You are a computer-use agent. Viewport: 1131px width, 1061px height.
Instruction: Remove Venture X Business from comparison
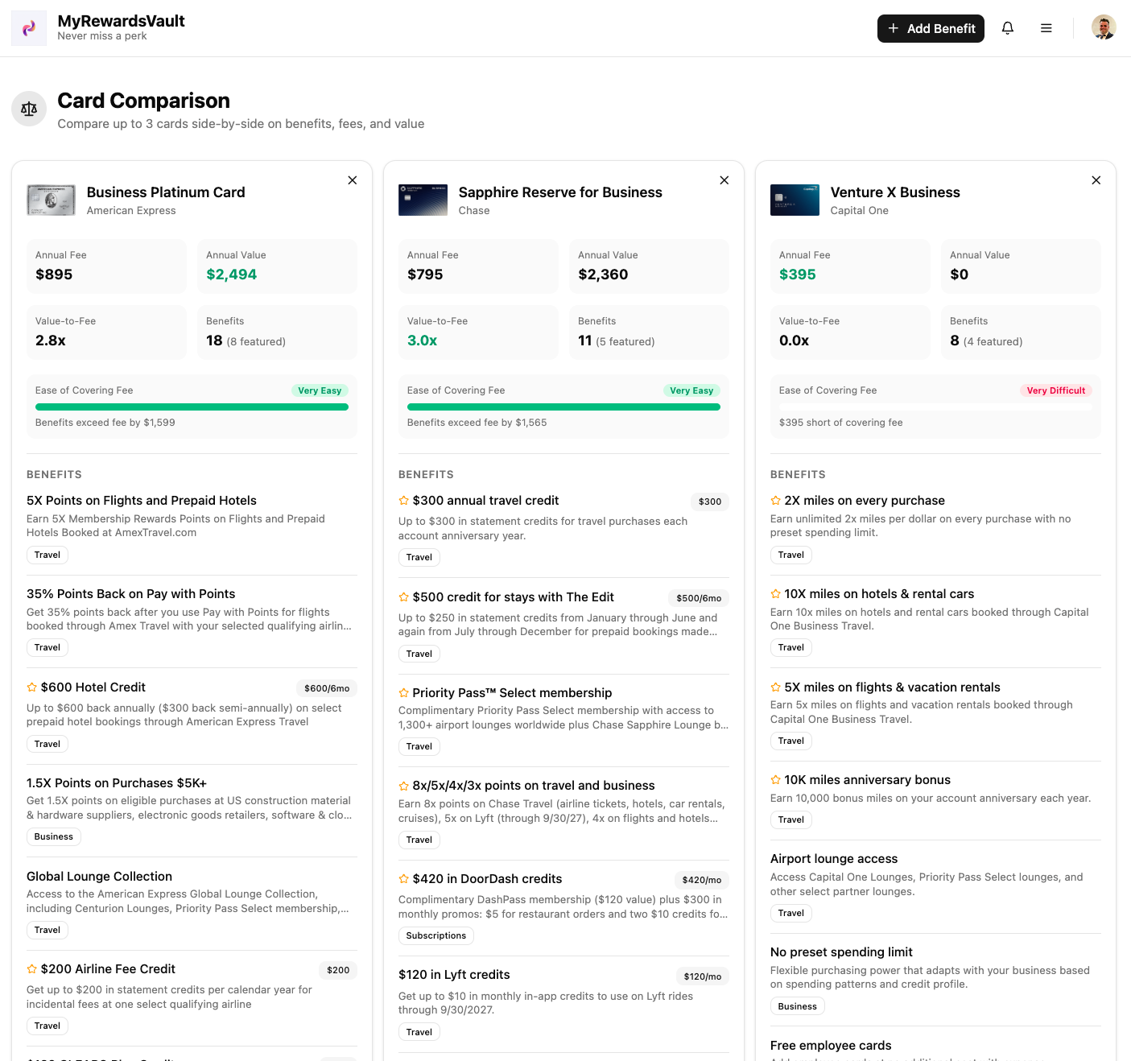(x=1096, y=180)
